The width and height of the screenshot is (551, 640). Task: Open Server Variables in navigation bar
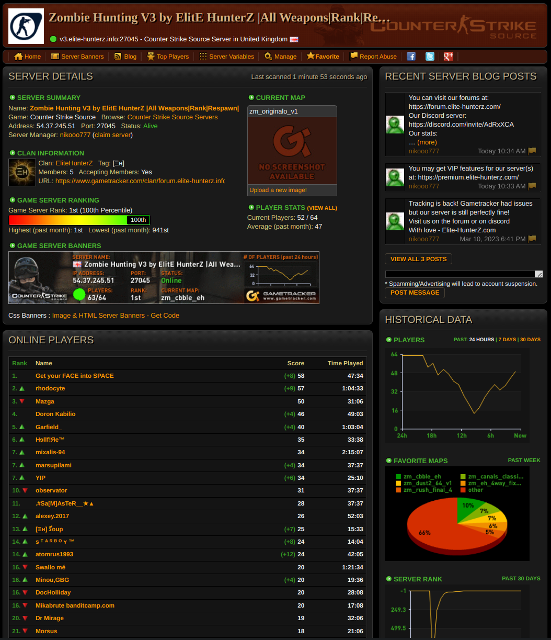tap(226, 57)
